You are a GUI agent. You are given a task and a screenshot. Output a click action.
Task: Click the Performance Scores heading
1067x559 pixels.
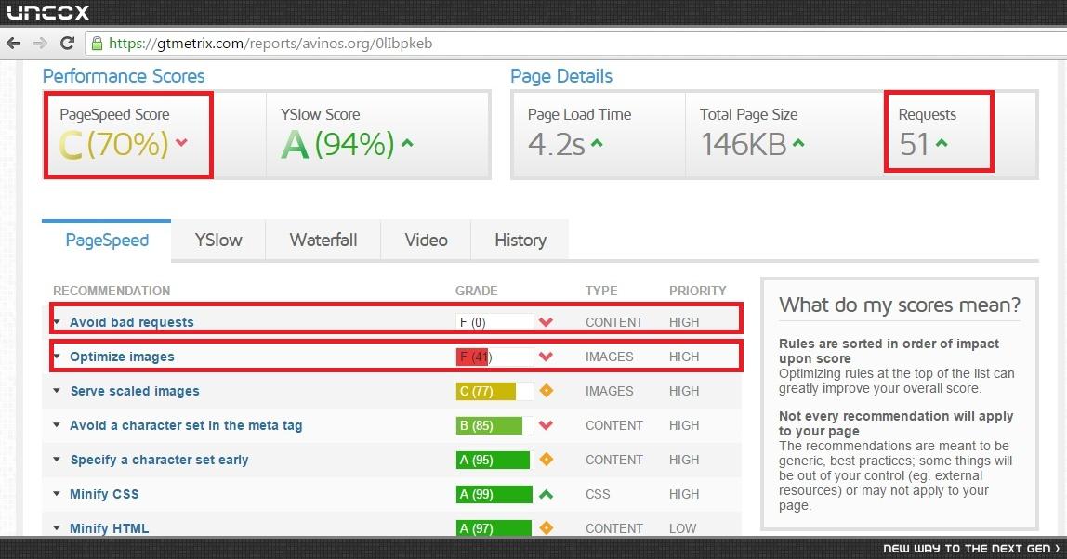[x=124, y=76]
